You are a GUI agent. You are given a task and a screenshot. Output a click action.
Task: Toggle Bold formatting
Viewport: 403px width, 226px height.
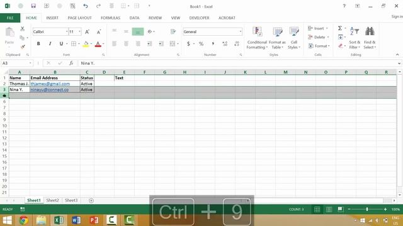(38, 44)
